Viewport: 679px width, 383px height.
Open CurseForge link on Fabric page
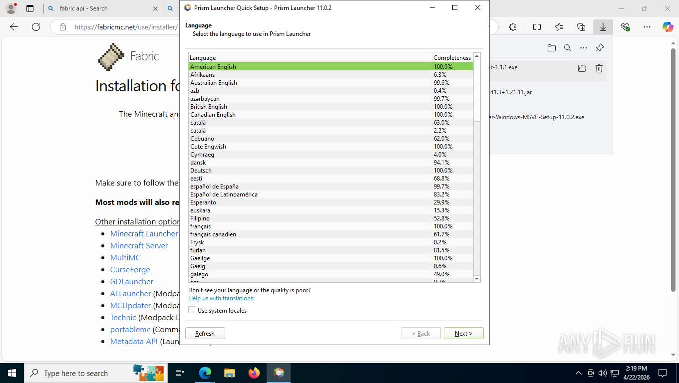point(130,269)
